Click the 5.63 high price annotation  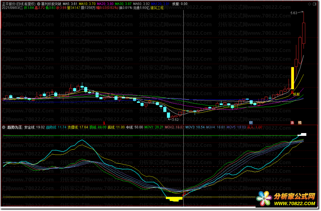click(x=294, y=13)
